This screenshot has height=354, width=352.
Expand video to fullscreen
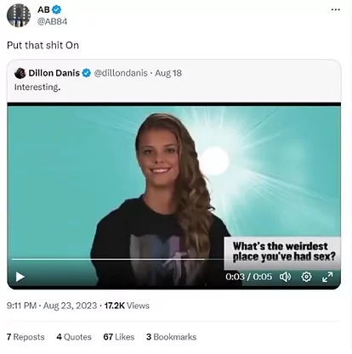pyautogui.click(x=327, y=277)
